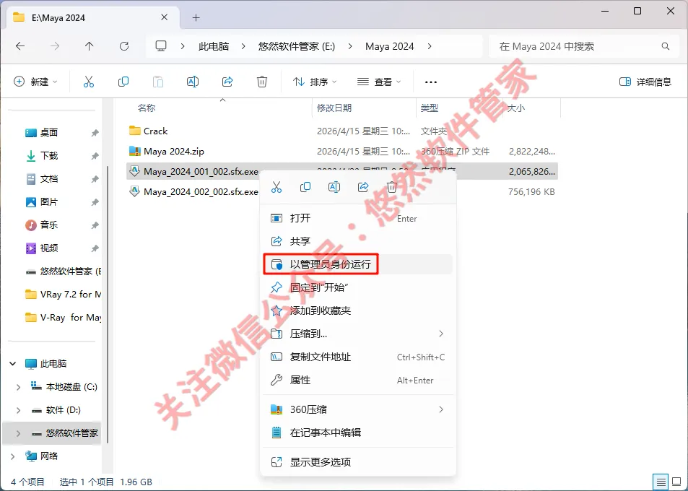This screenshot has width=688, height=491.
Task: Click the Rename icon in the toolbar
Action: pyautogui.click(x=193, y=82)
